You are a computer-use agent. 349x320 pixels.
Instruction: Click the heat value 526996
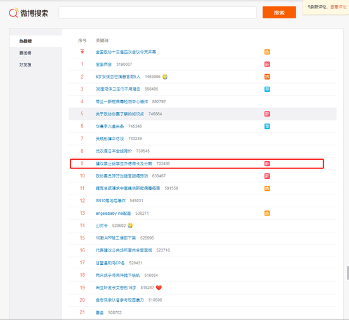pyautogui.click(x=147, y=238)
